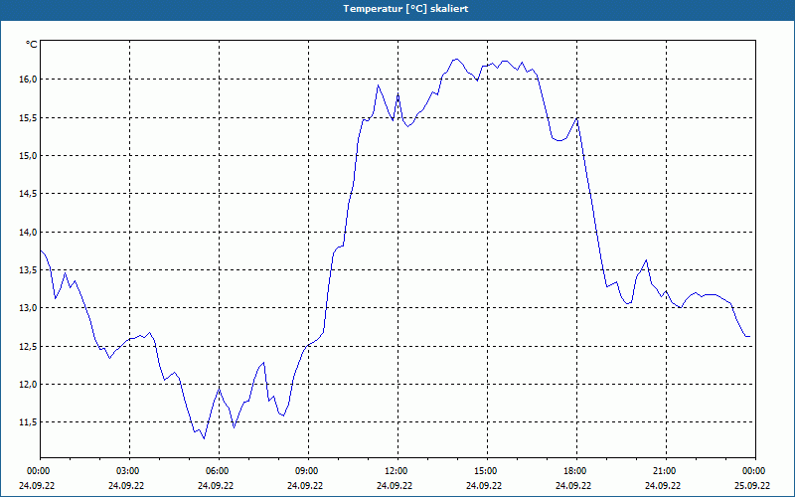
Task: Select the 14,5 y-axis value
Action: 29,194
